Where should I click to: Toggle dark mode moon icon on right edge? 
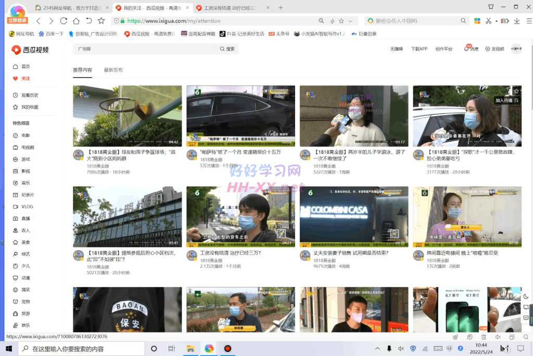[526, 297]
